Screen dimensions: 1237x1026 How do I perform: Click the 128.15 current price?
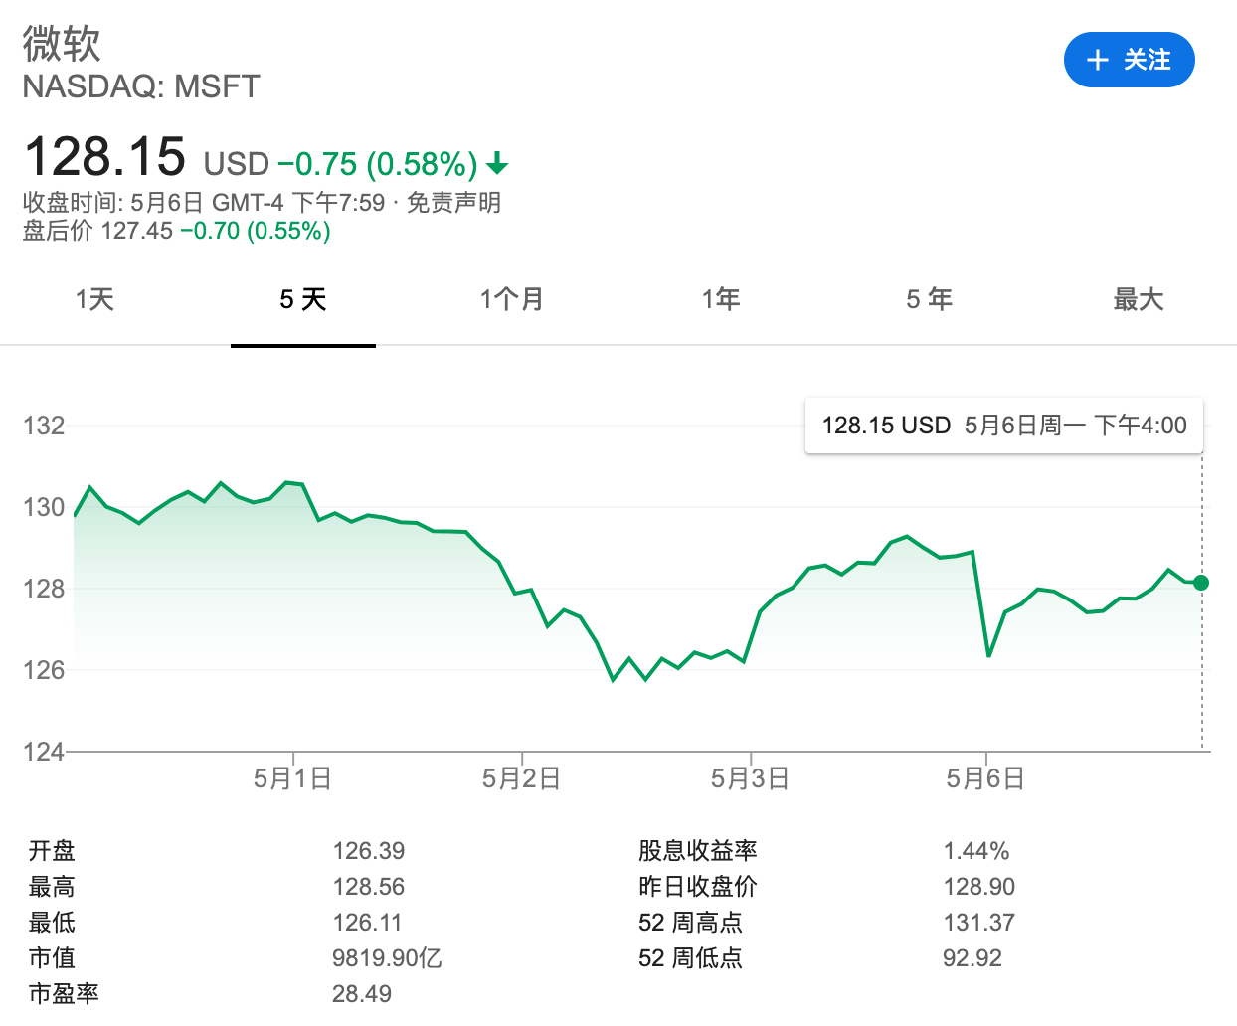click(104, 157)
